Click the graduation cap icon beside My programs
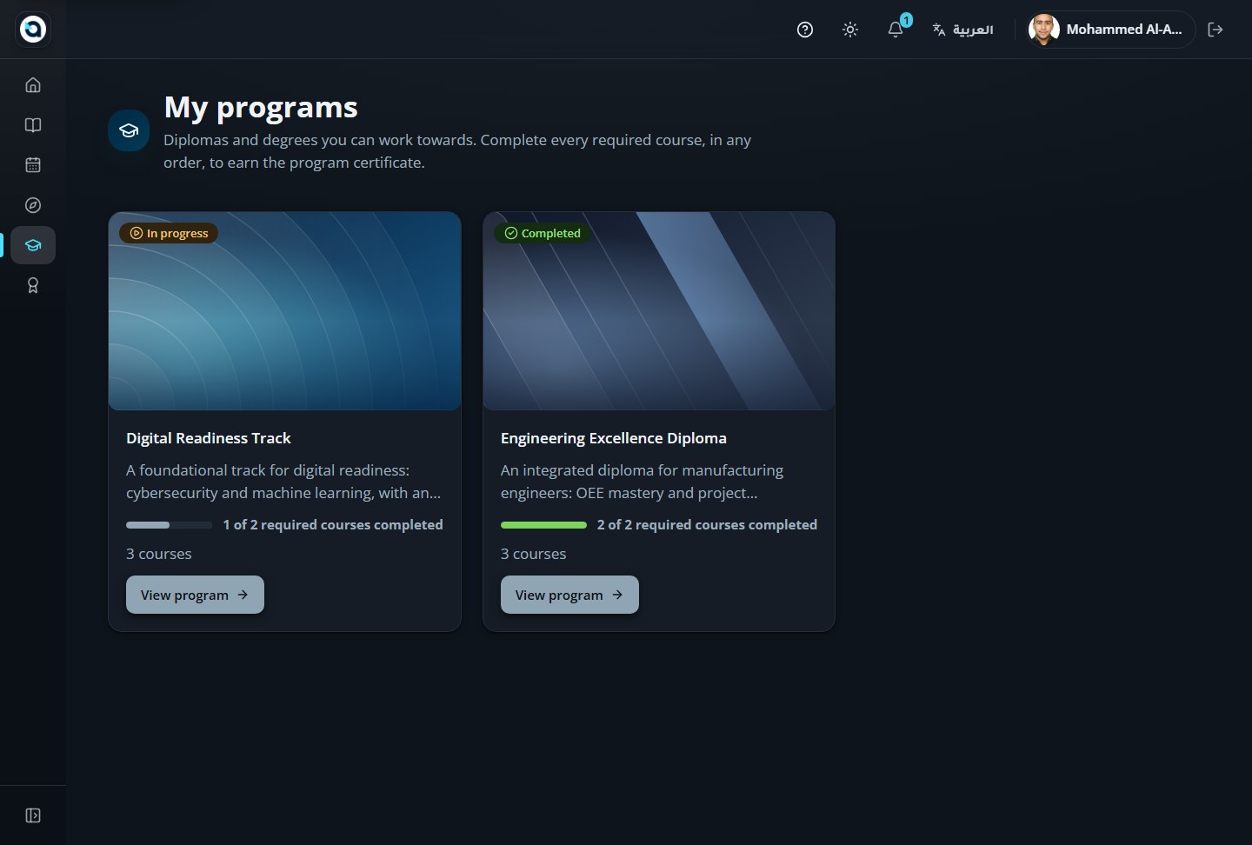 [129, 130]
